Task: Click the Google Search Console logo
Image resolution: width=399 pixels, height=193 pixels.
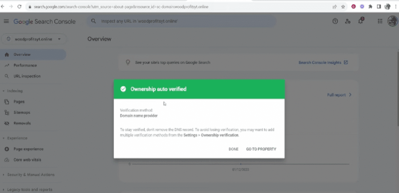Action: [44, 22]
